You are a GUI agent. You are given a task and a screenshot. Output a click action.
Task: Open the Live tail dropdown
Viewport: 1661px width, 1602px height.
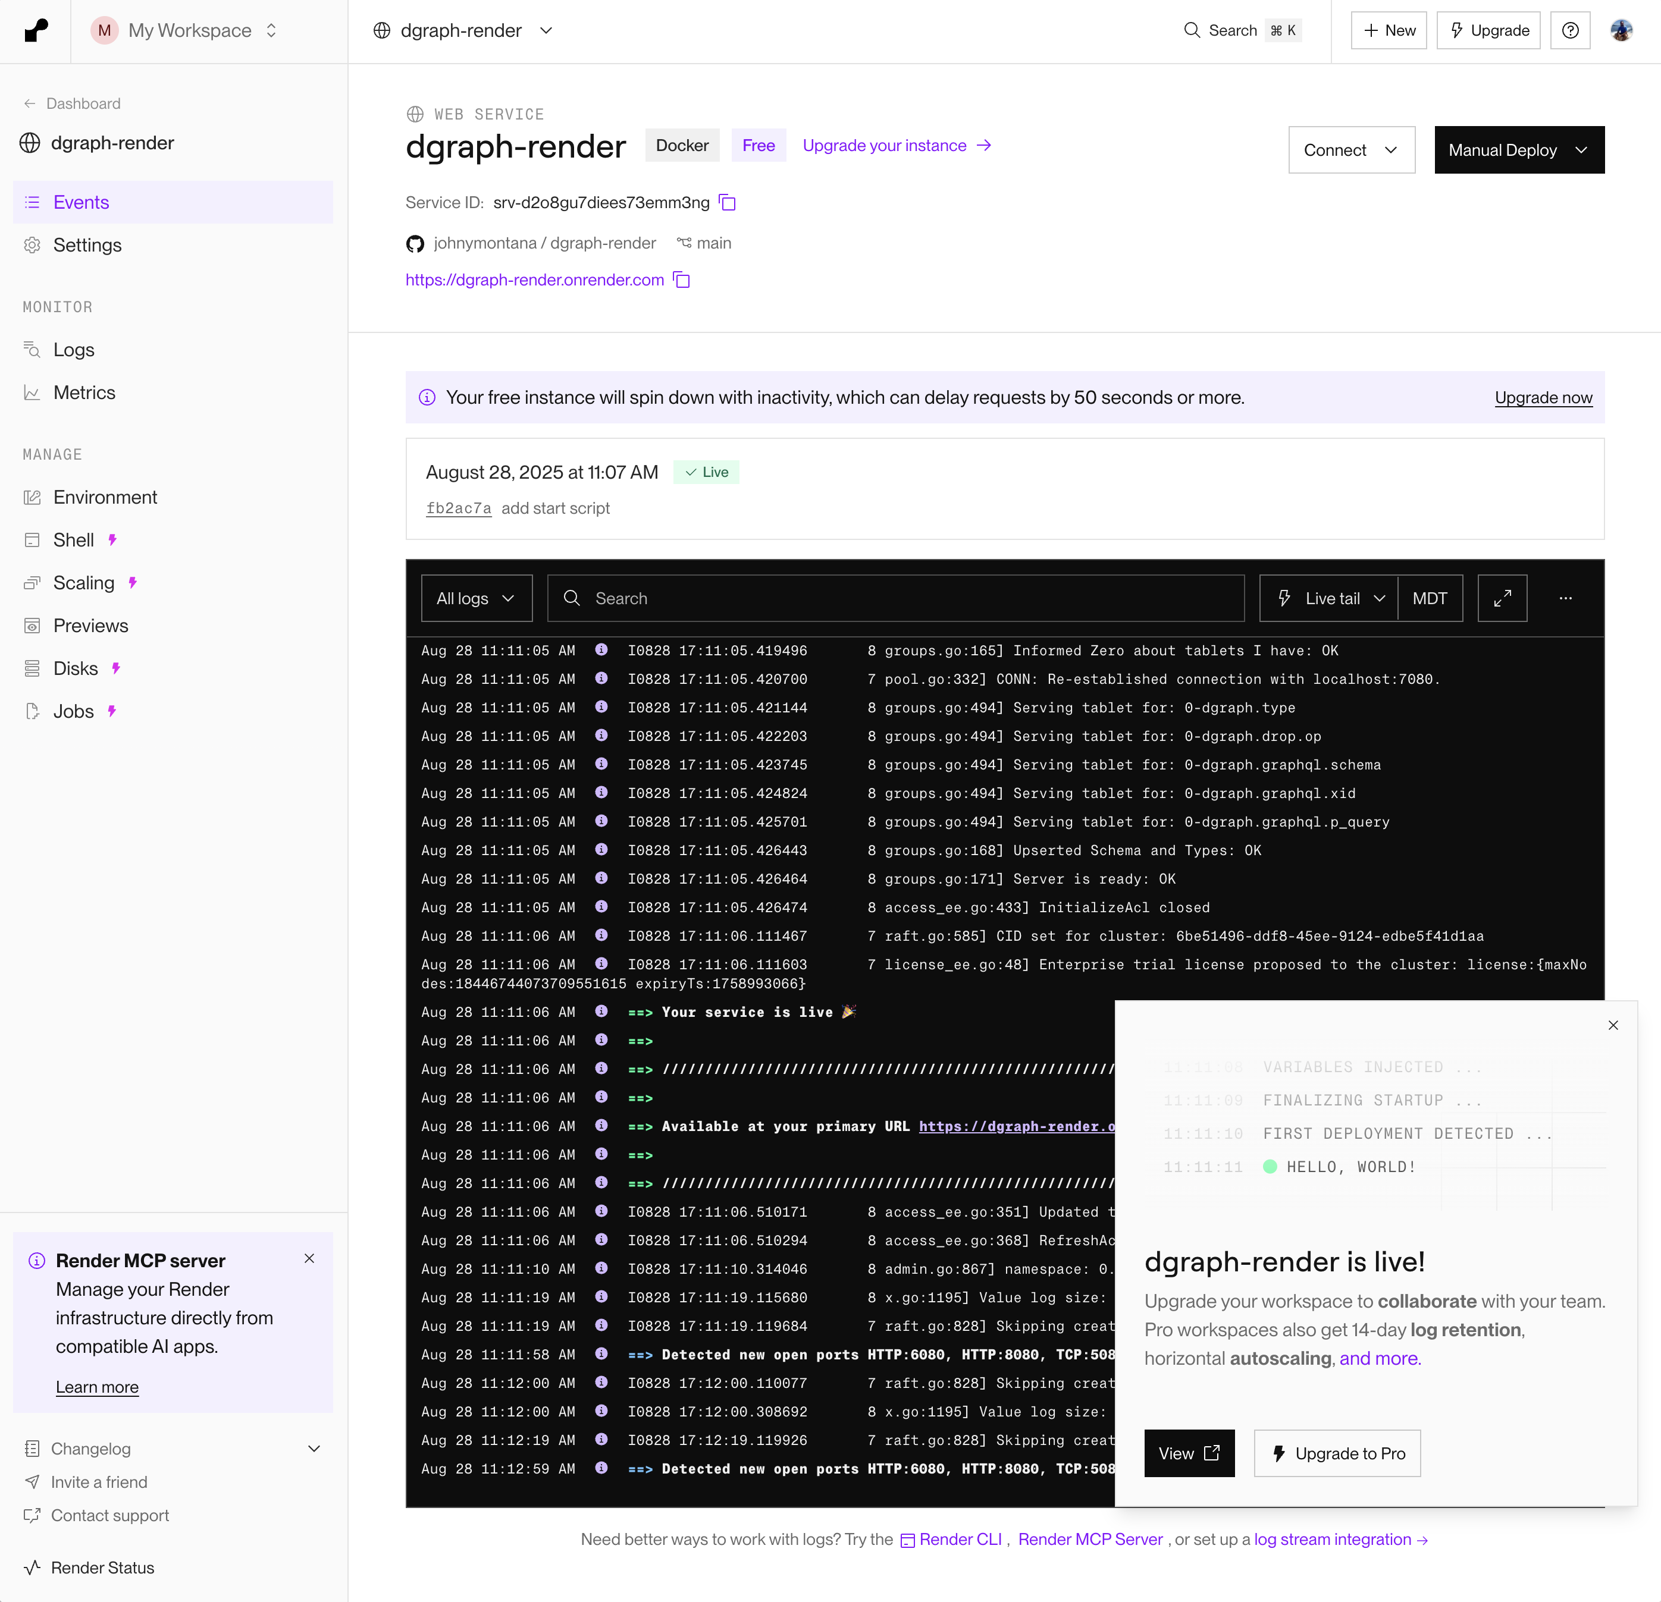[x=1329, y=598]
